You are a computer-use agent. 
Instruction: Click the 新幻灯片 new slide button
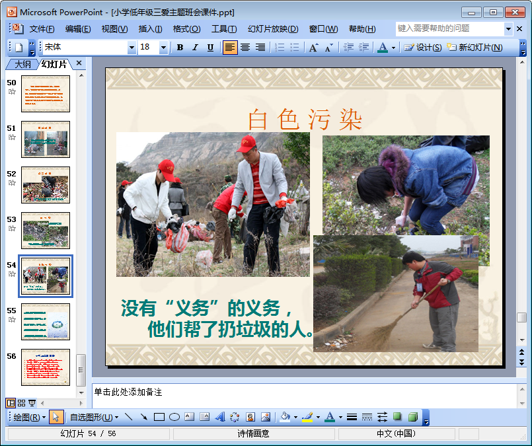pos(475,48)
